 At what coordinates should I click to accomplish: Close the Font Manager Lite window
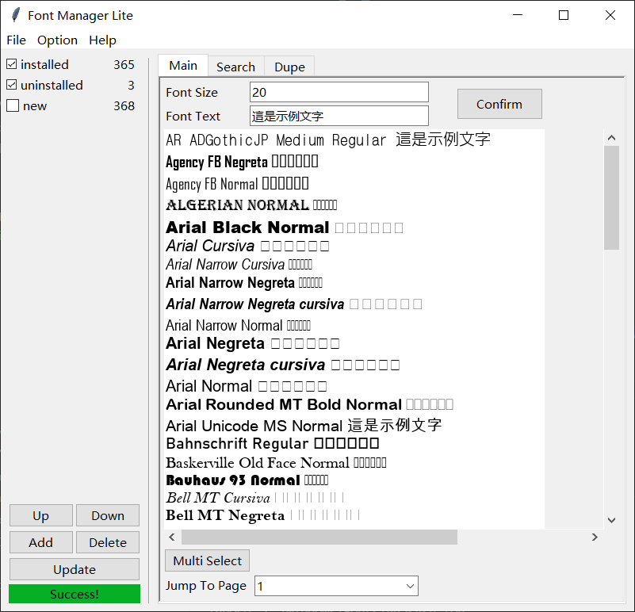coord(610,15)
